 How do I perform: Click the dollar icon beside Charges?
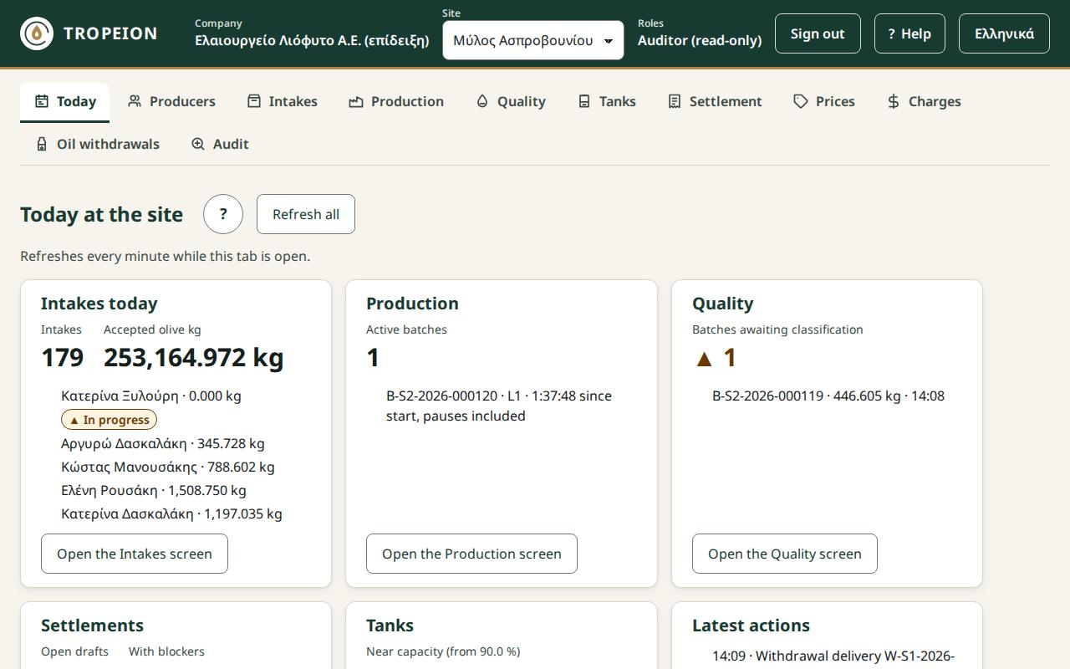click(x=894, y=101)
